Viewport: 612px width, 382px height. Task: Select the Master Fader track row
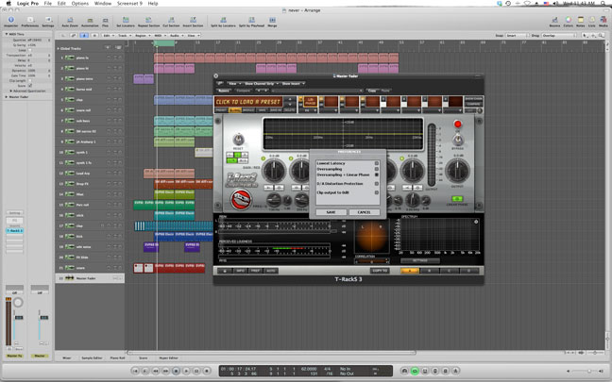point(90,278)
